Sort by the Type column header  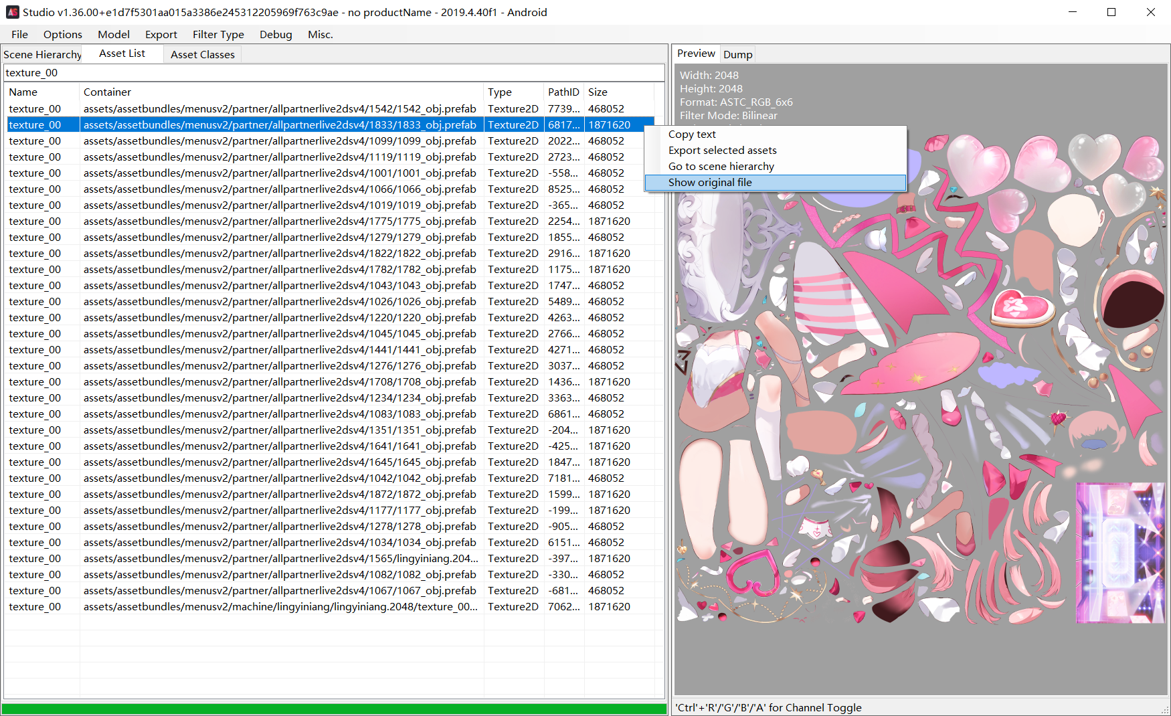513,92
